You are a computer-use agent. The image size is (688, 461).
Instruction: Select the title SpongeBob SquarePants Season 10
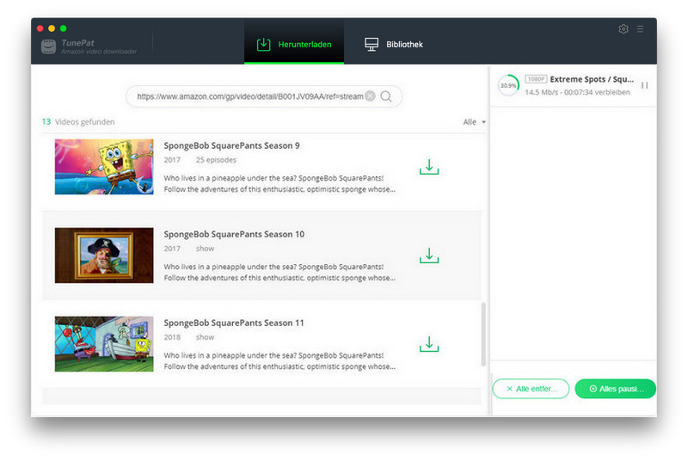coord(234,234)
